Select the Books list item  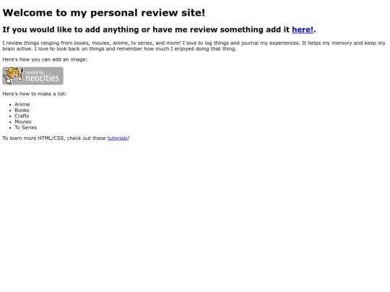22,110
